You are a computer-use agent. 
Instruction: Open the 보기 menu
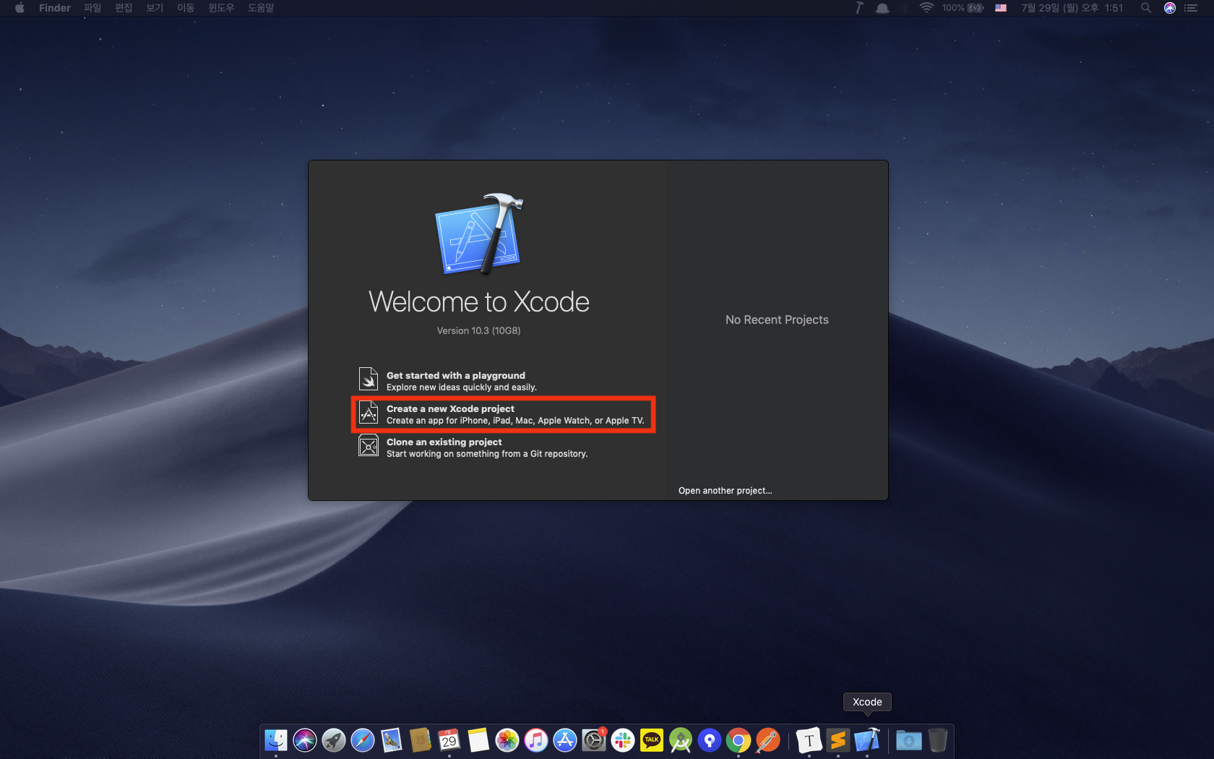click(x=155, y=8)
